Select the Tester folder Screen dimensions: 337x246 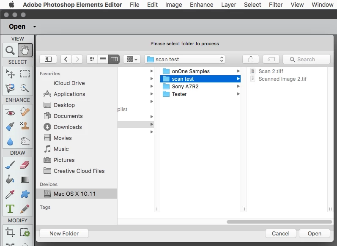pyautogui.click(x=200, y=94)
